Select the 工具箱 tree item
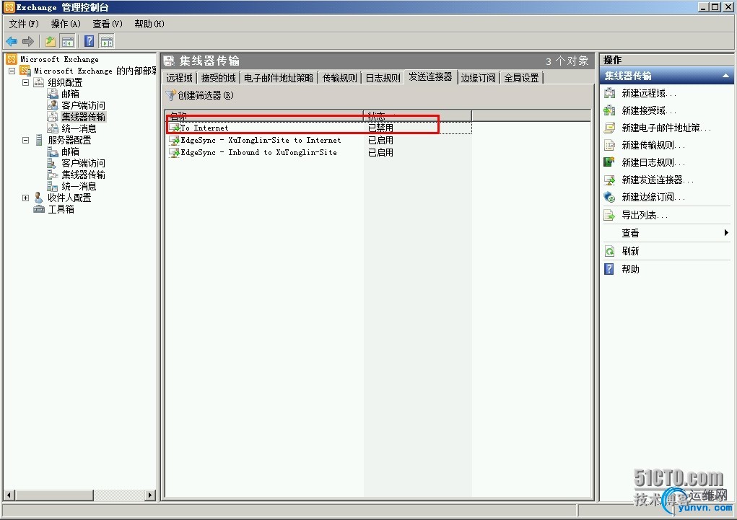Image resolution: width=737 pixels, height=520 pixels. coord(61,209)
